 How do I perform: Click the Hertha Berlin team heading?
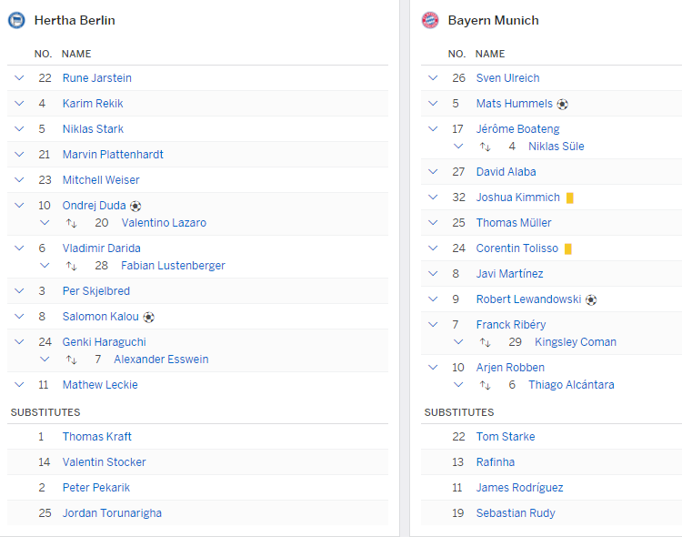pos(75,20)
